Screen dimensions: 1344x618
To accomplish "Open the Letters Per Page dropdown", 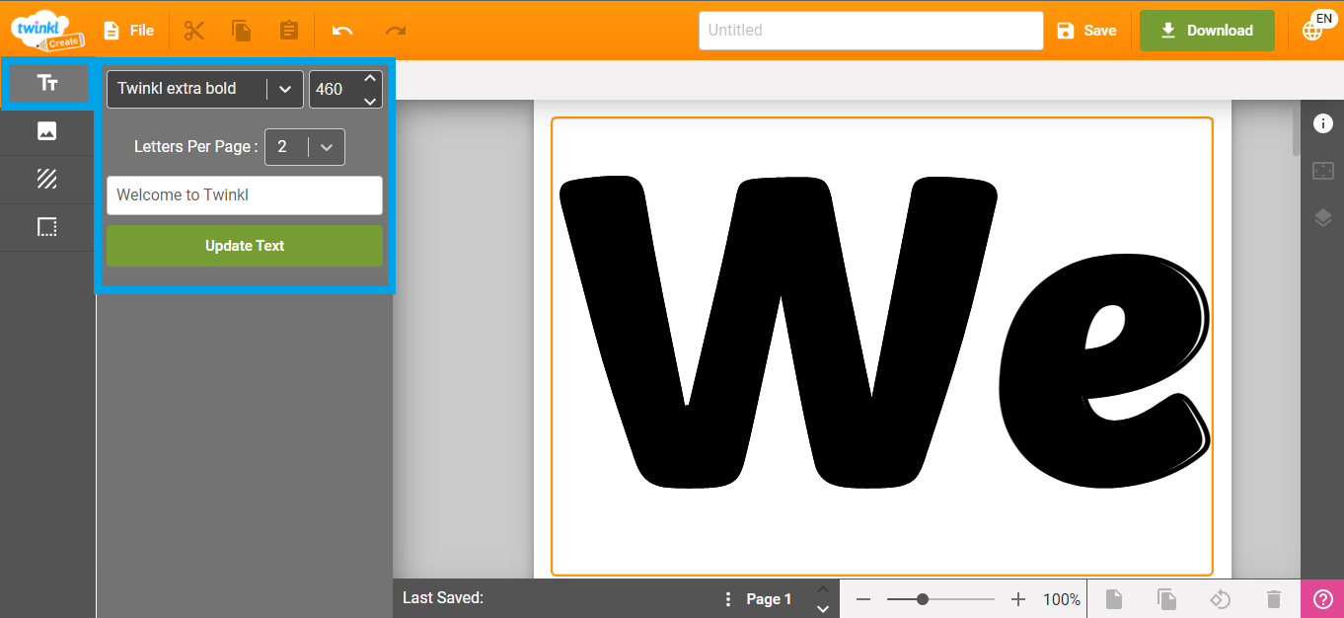I will point(326,146).
